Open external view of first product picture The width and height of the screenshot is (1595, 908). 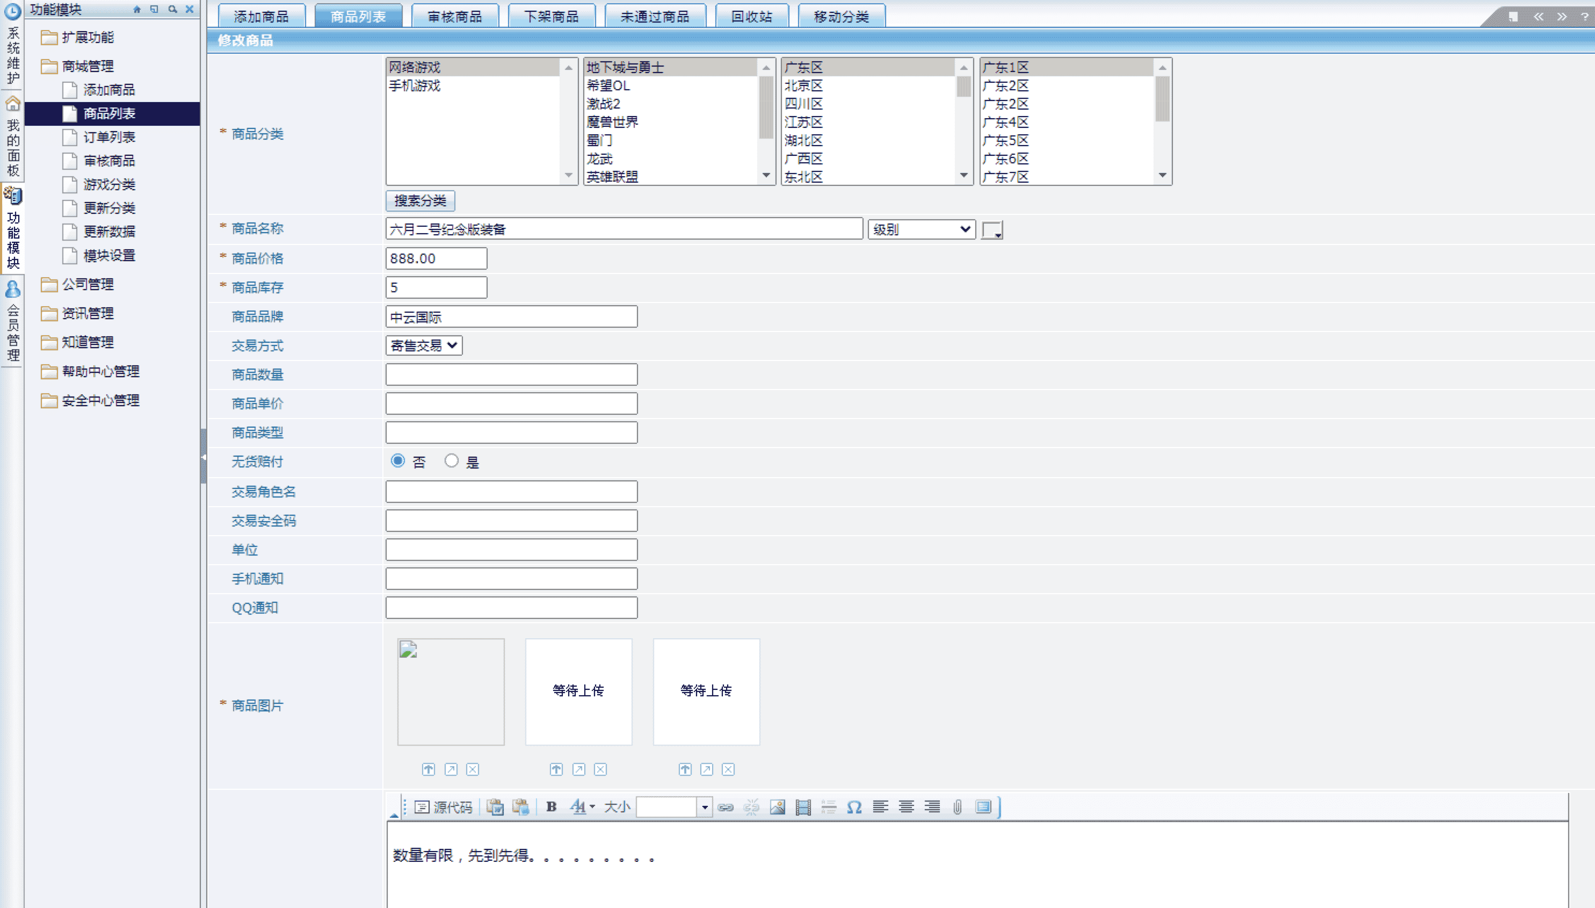[451, 769]
